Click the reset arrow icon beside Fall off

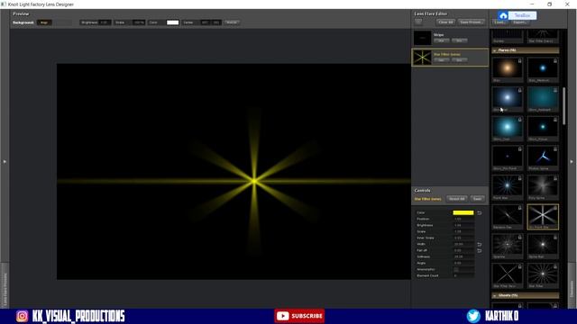point(479,250)
